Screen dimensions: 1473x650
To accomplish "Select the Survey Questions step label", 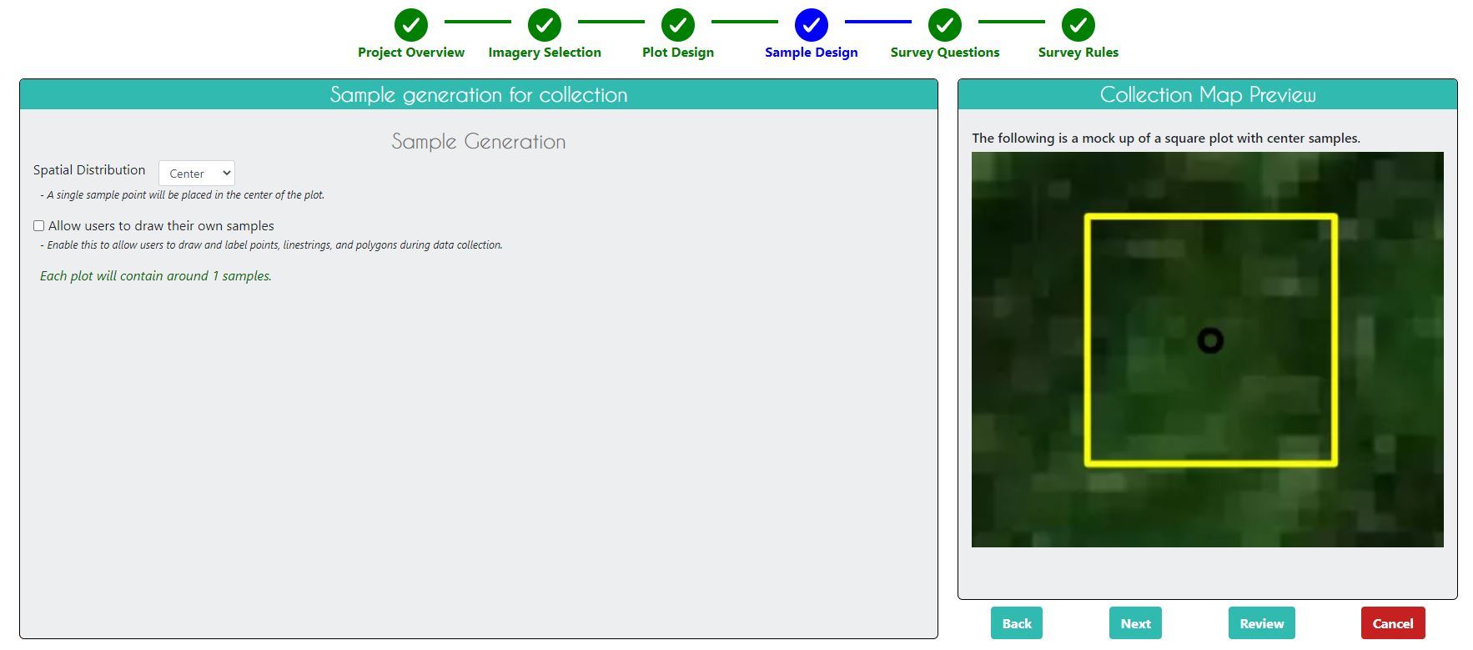I will click(944, 53).
